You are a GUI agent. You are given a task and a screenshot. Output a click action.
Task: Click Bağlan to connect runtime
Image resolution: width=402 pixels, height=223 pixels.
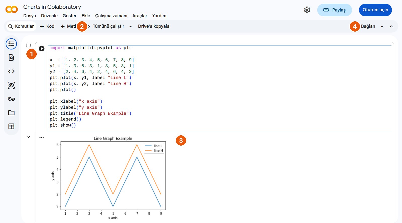click(368, 26)
